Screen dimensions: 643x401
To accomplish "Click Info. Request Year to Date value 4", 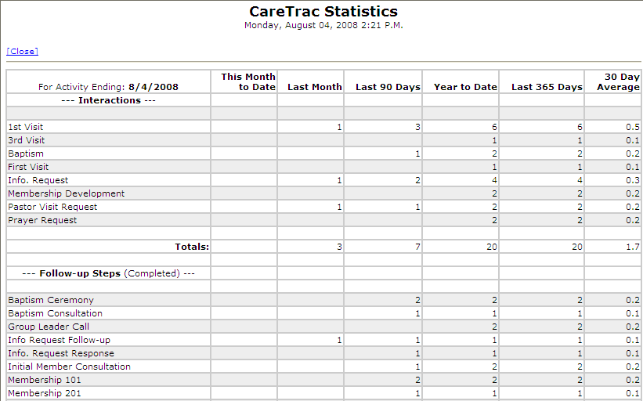I will click(493, 180).
